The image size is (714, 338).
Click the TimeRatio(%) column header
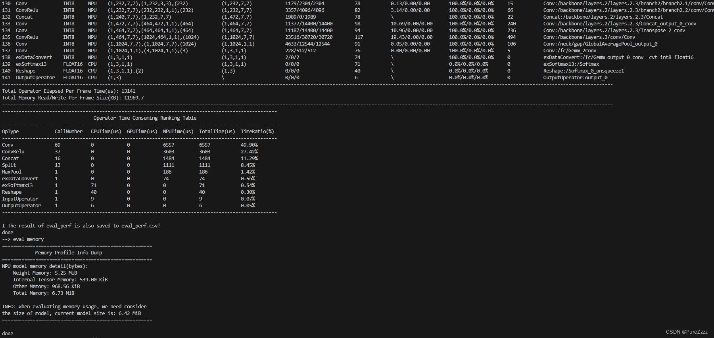257,131
